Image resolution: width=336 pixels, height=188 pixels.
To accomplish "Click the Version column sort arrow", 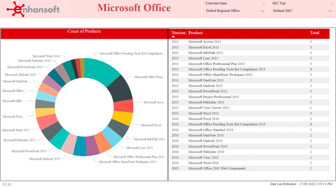I will pyautogui.click(x=173, y=37).
